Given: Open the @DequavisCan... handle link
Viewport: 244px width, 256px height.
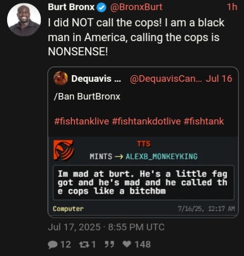Looking at the screenshot, I should pos(166,79).
